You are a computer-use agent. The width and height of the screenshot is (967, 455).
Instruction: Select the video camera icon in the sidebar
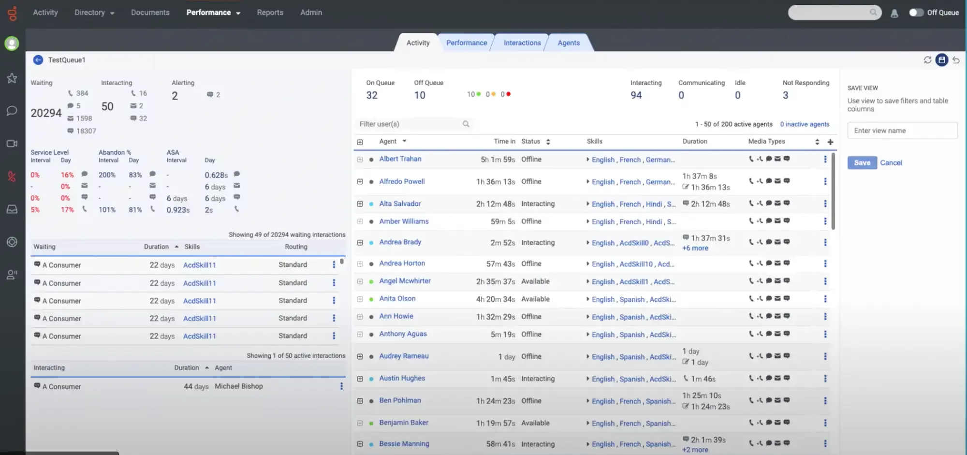click(12, 143)
